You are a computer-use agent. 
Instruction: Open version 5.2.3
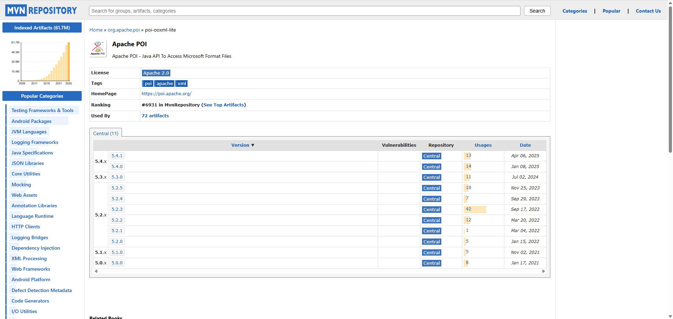[117, 209]
